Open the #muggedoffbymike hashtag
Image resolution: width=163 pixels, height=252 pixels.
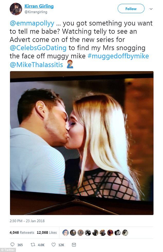pos(118,56)
